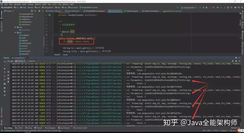
Task: Rerun TestApplication from the Debug panel
Action: click(x=4, y=61)
